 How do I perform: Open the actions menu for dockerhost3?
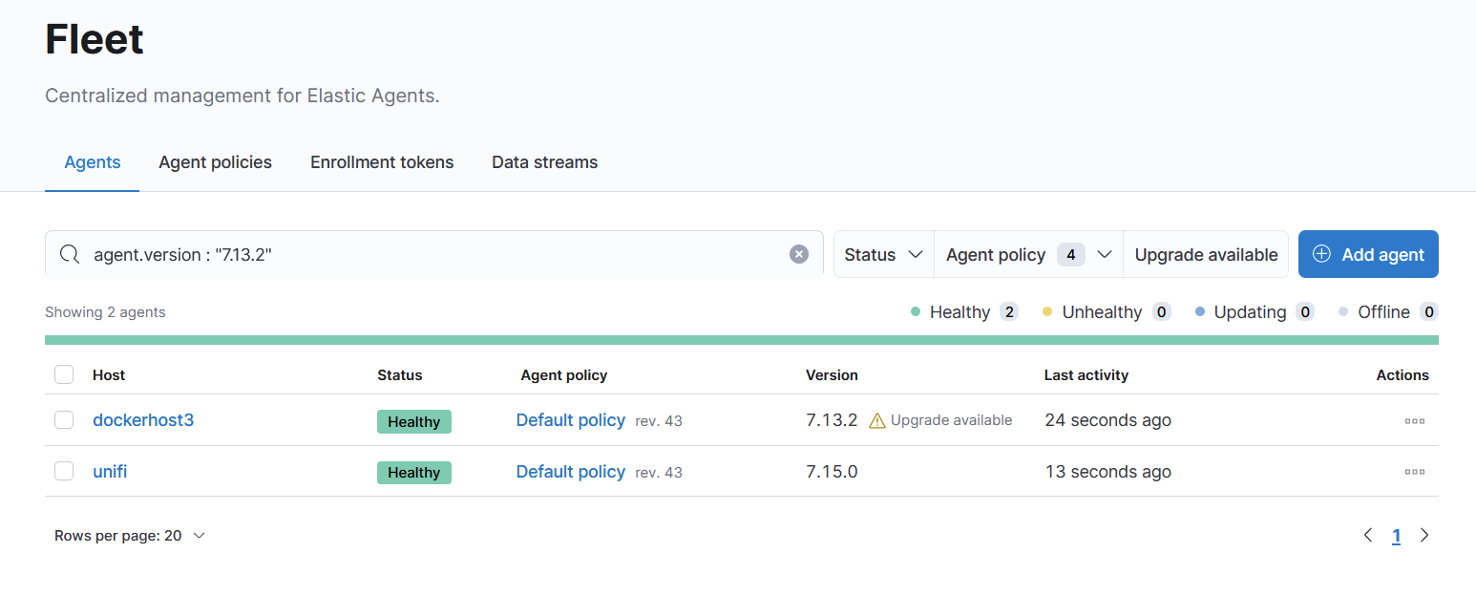[x=1414, y=420]
